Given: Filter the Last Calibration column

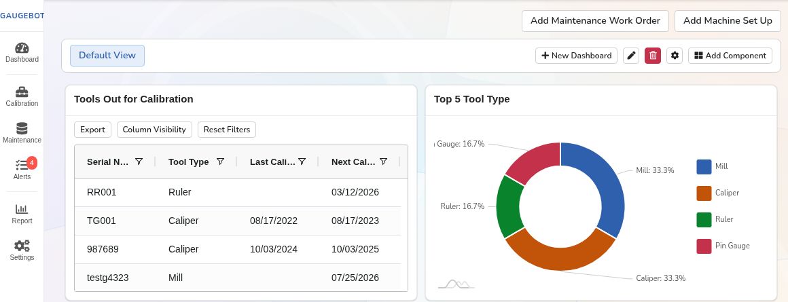Looking at the screenshot, I should click(302, 162).
